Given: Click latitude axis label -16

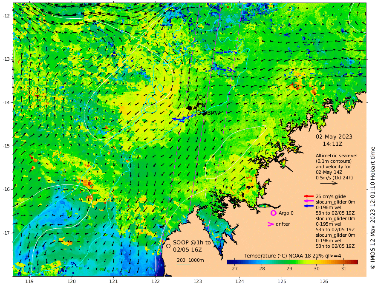Looking at the screenshot, I should pos(6,189).
